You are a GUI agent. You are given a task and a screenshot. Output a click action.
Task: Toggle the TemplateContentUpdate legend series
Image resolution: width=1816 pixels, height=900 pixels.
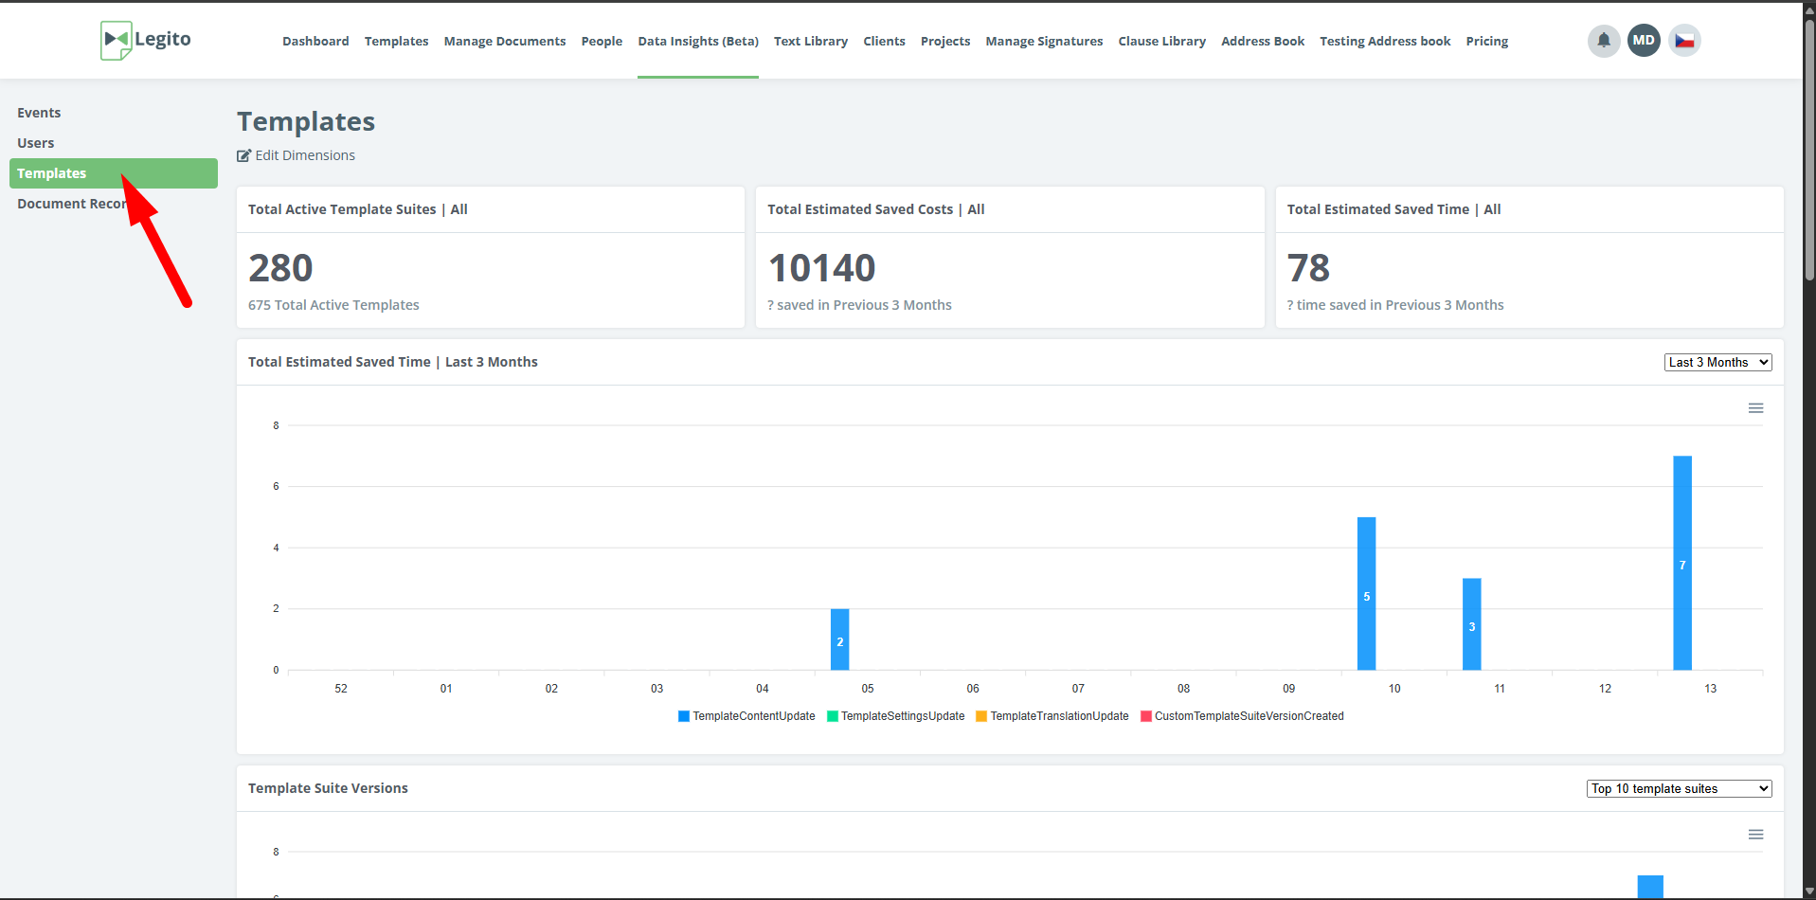[x=753, y=716]
